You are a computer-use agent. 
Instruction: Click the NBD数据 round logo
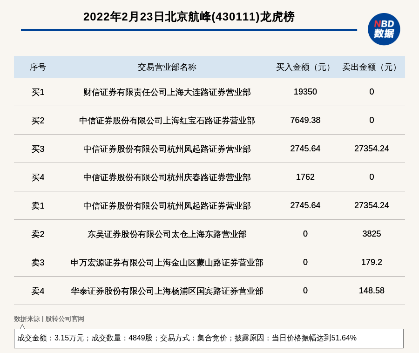coord(384,29)
